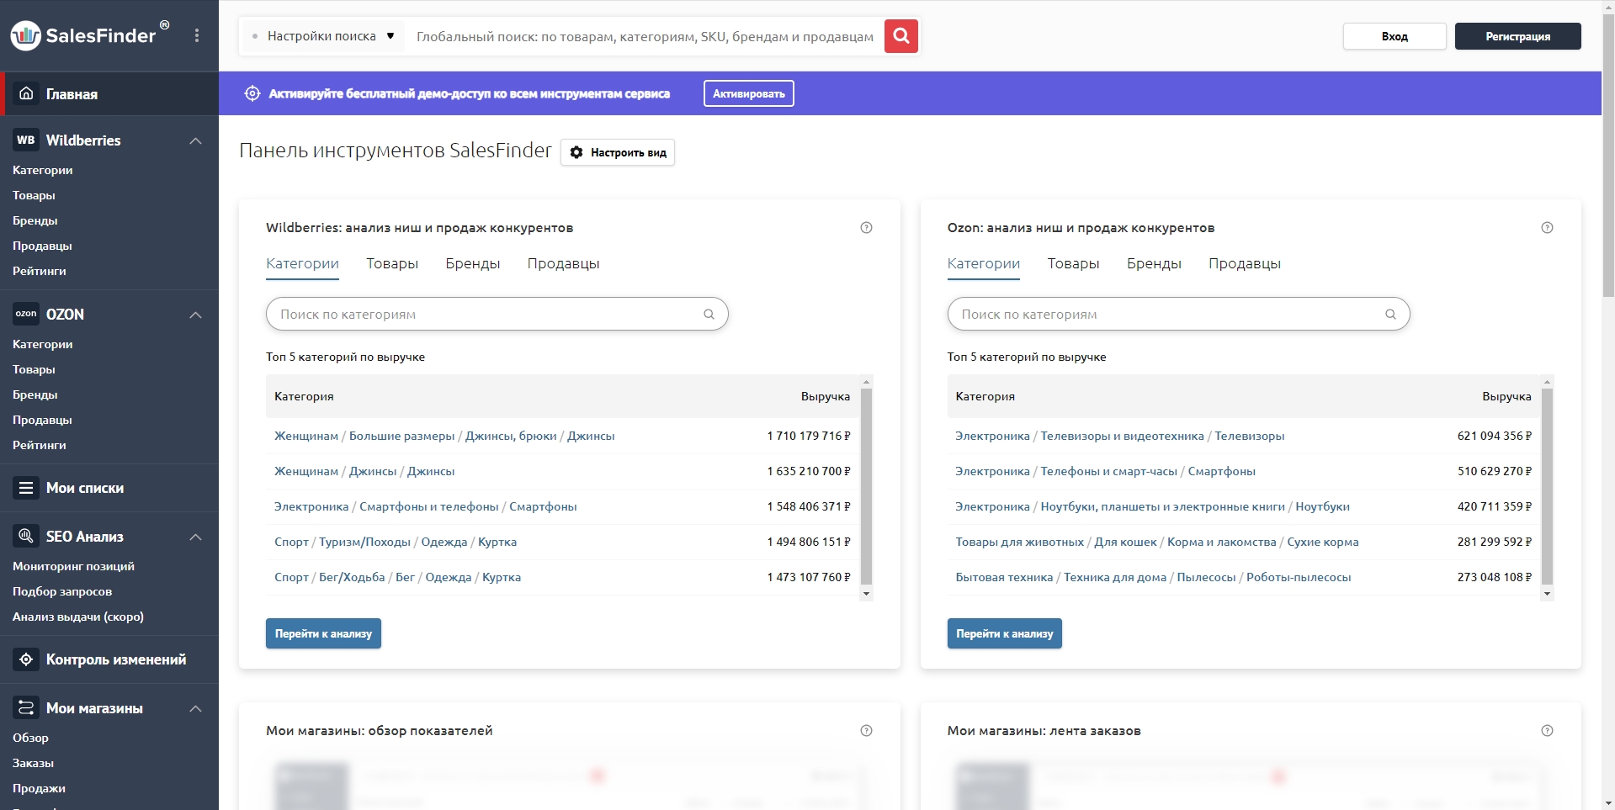Focus the Wildberries Поиск по категориям field
The height and width of the screenshot is (810, 1615).
[497, 314]
